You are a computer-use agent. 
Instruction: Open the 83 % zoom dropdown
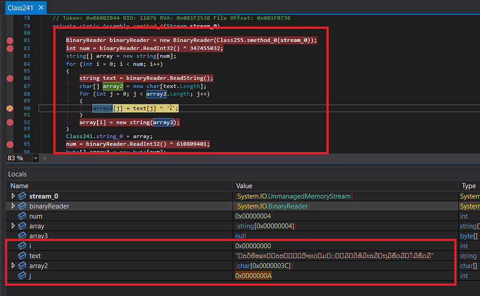36,158
